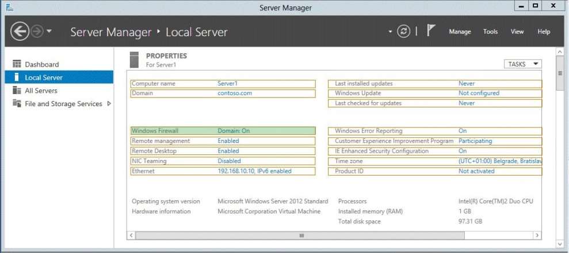
Task: Click Windows Update Not configured link
Action: point(479,93)
